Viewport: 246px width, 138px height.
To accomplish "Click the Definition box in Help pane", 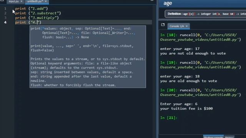I will click(x=205, y=14).
